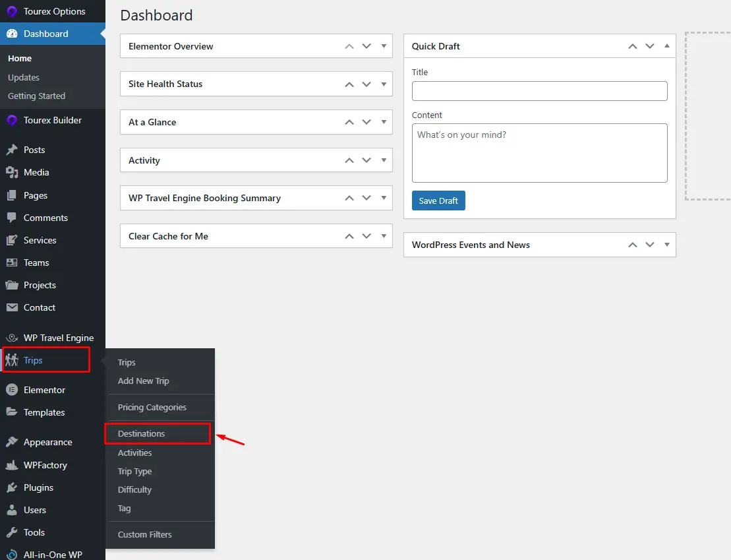Click the Elementor circle icon
Viewport: 731px width, 560px height.
[12, 390]
